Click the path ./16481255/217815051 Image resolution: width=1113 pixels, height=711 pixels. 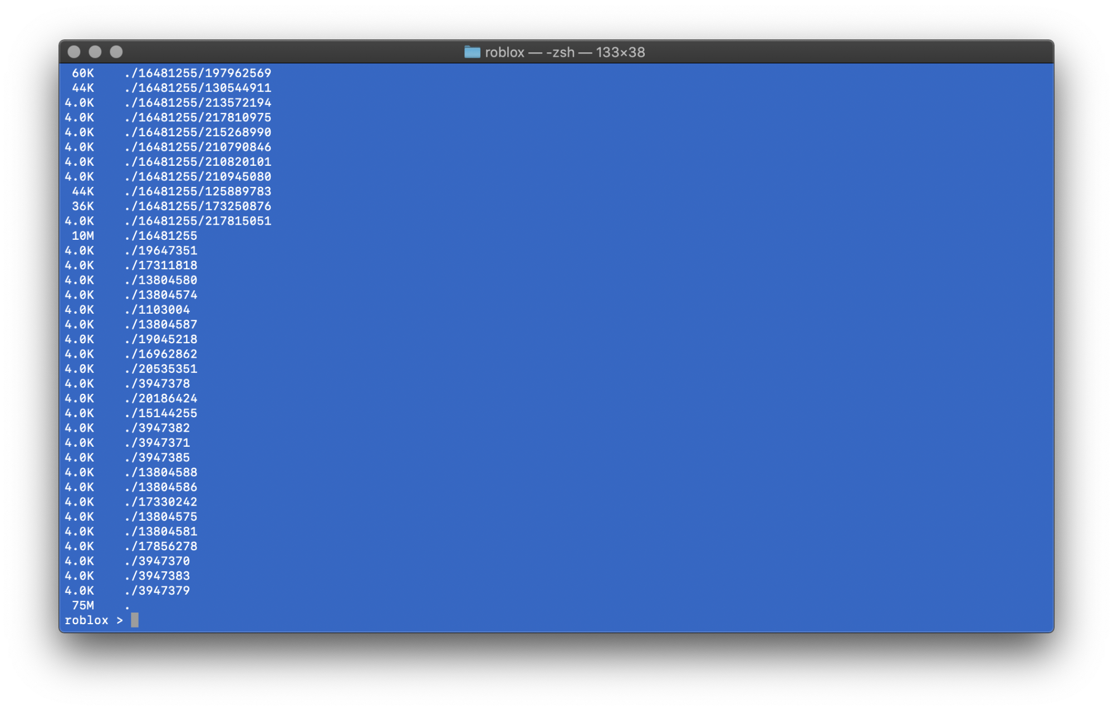(x=198, y=221)
